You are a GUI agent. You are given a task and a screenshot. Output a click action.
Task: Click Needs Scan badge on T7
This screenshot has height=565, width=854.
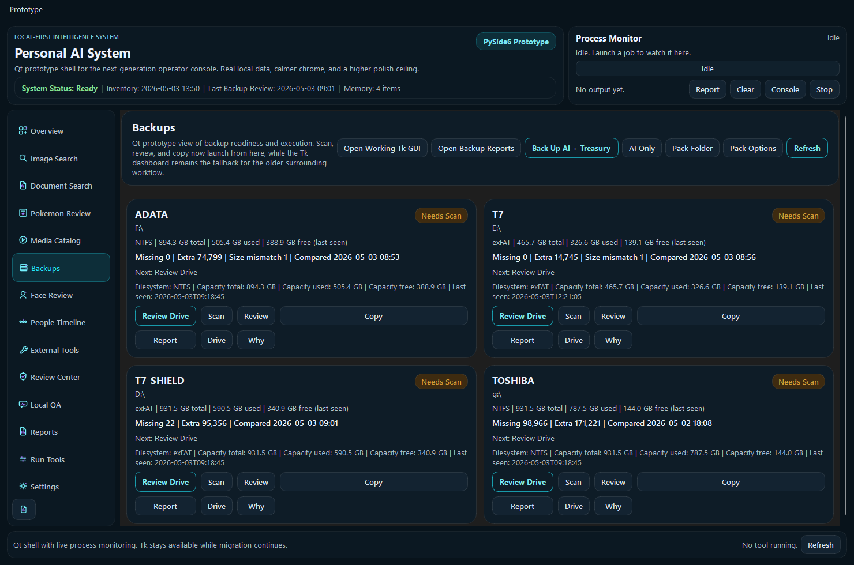click(799, 216)
